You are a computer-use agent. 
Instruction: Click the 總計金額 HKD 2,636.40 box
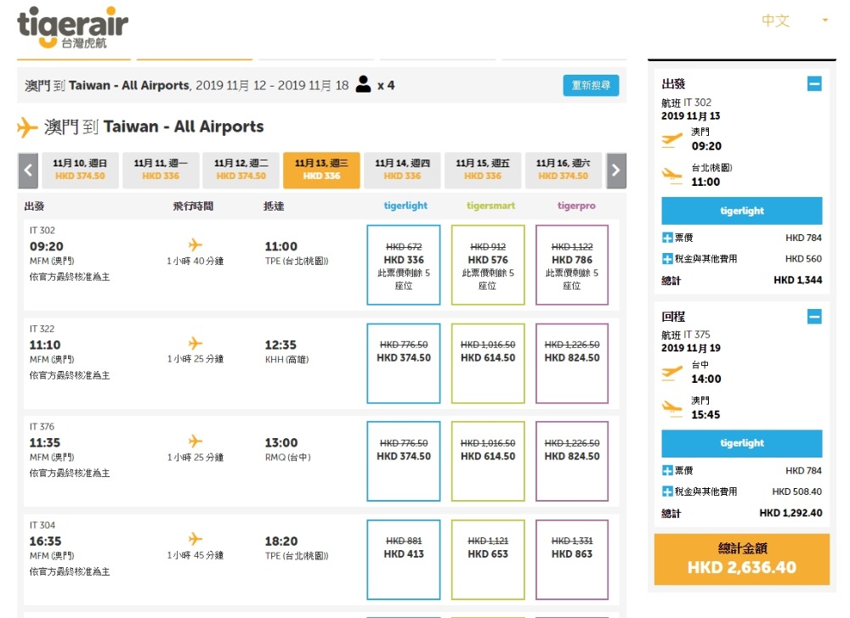pos(741,559)
